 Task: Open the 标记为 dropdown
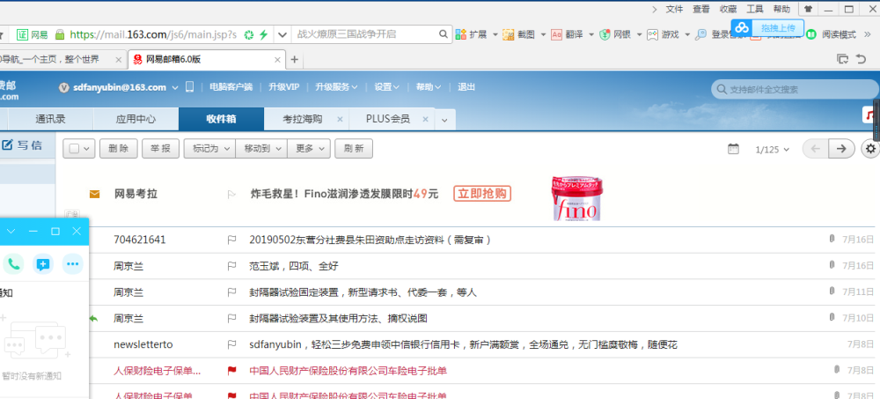coord(209,148)
